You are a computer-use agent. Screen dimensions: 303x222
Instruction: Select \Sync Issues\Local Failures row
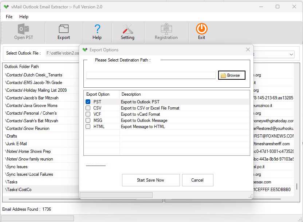41,174
